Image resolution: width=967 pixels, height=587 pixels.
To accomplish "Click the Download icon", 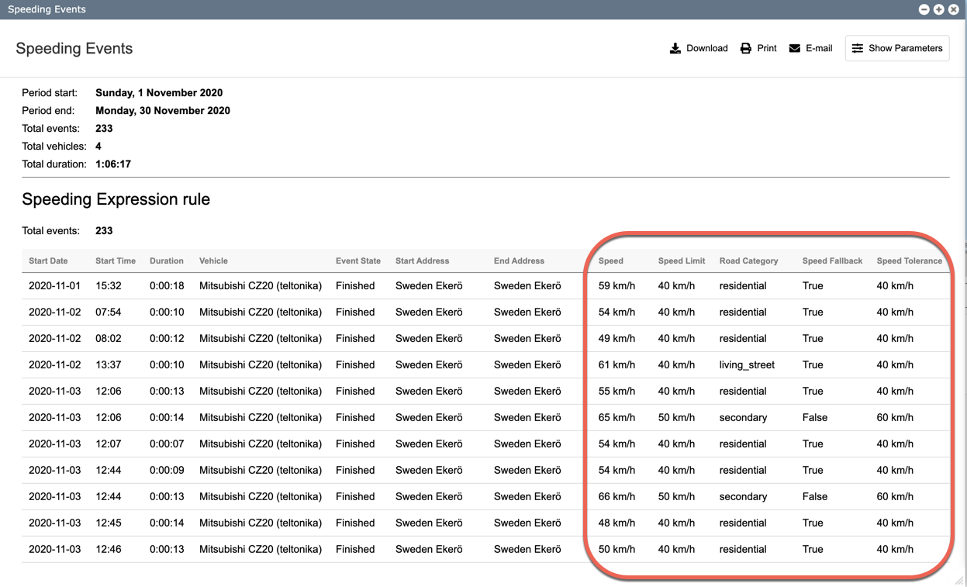I will (675, 48).
